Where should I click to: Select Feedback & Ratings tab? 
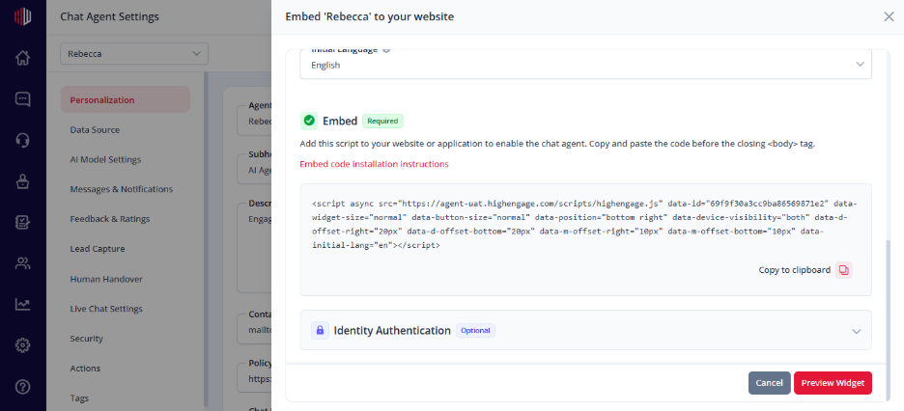[109, 219]
